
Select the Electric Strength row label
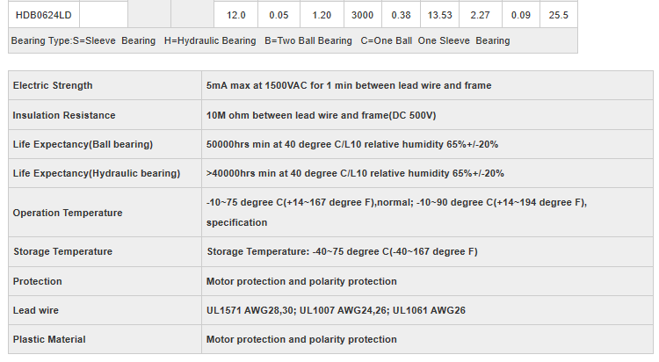tap(53, 85)
